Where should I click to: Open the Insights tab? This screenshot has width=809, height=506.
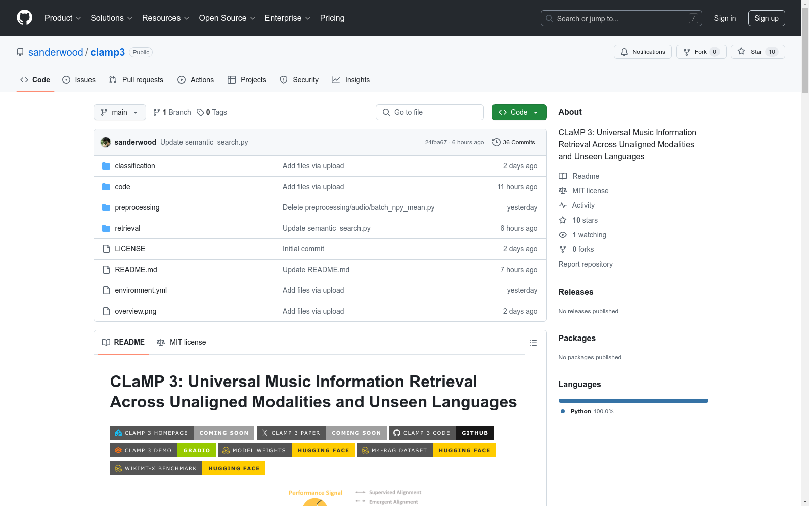[x=350, y=80]
